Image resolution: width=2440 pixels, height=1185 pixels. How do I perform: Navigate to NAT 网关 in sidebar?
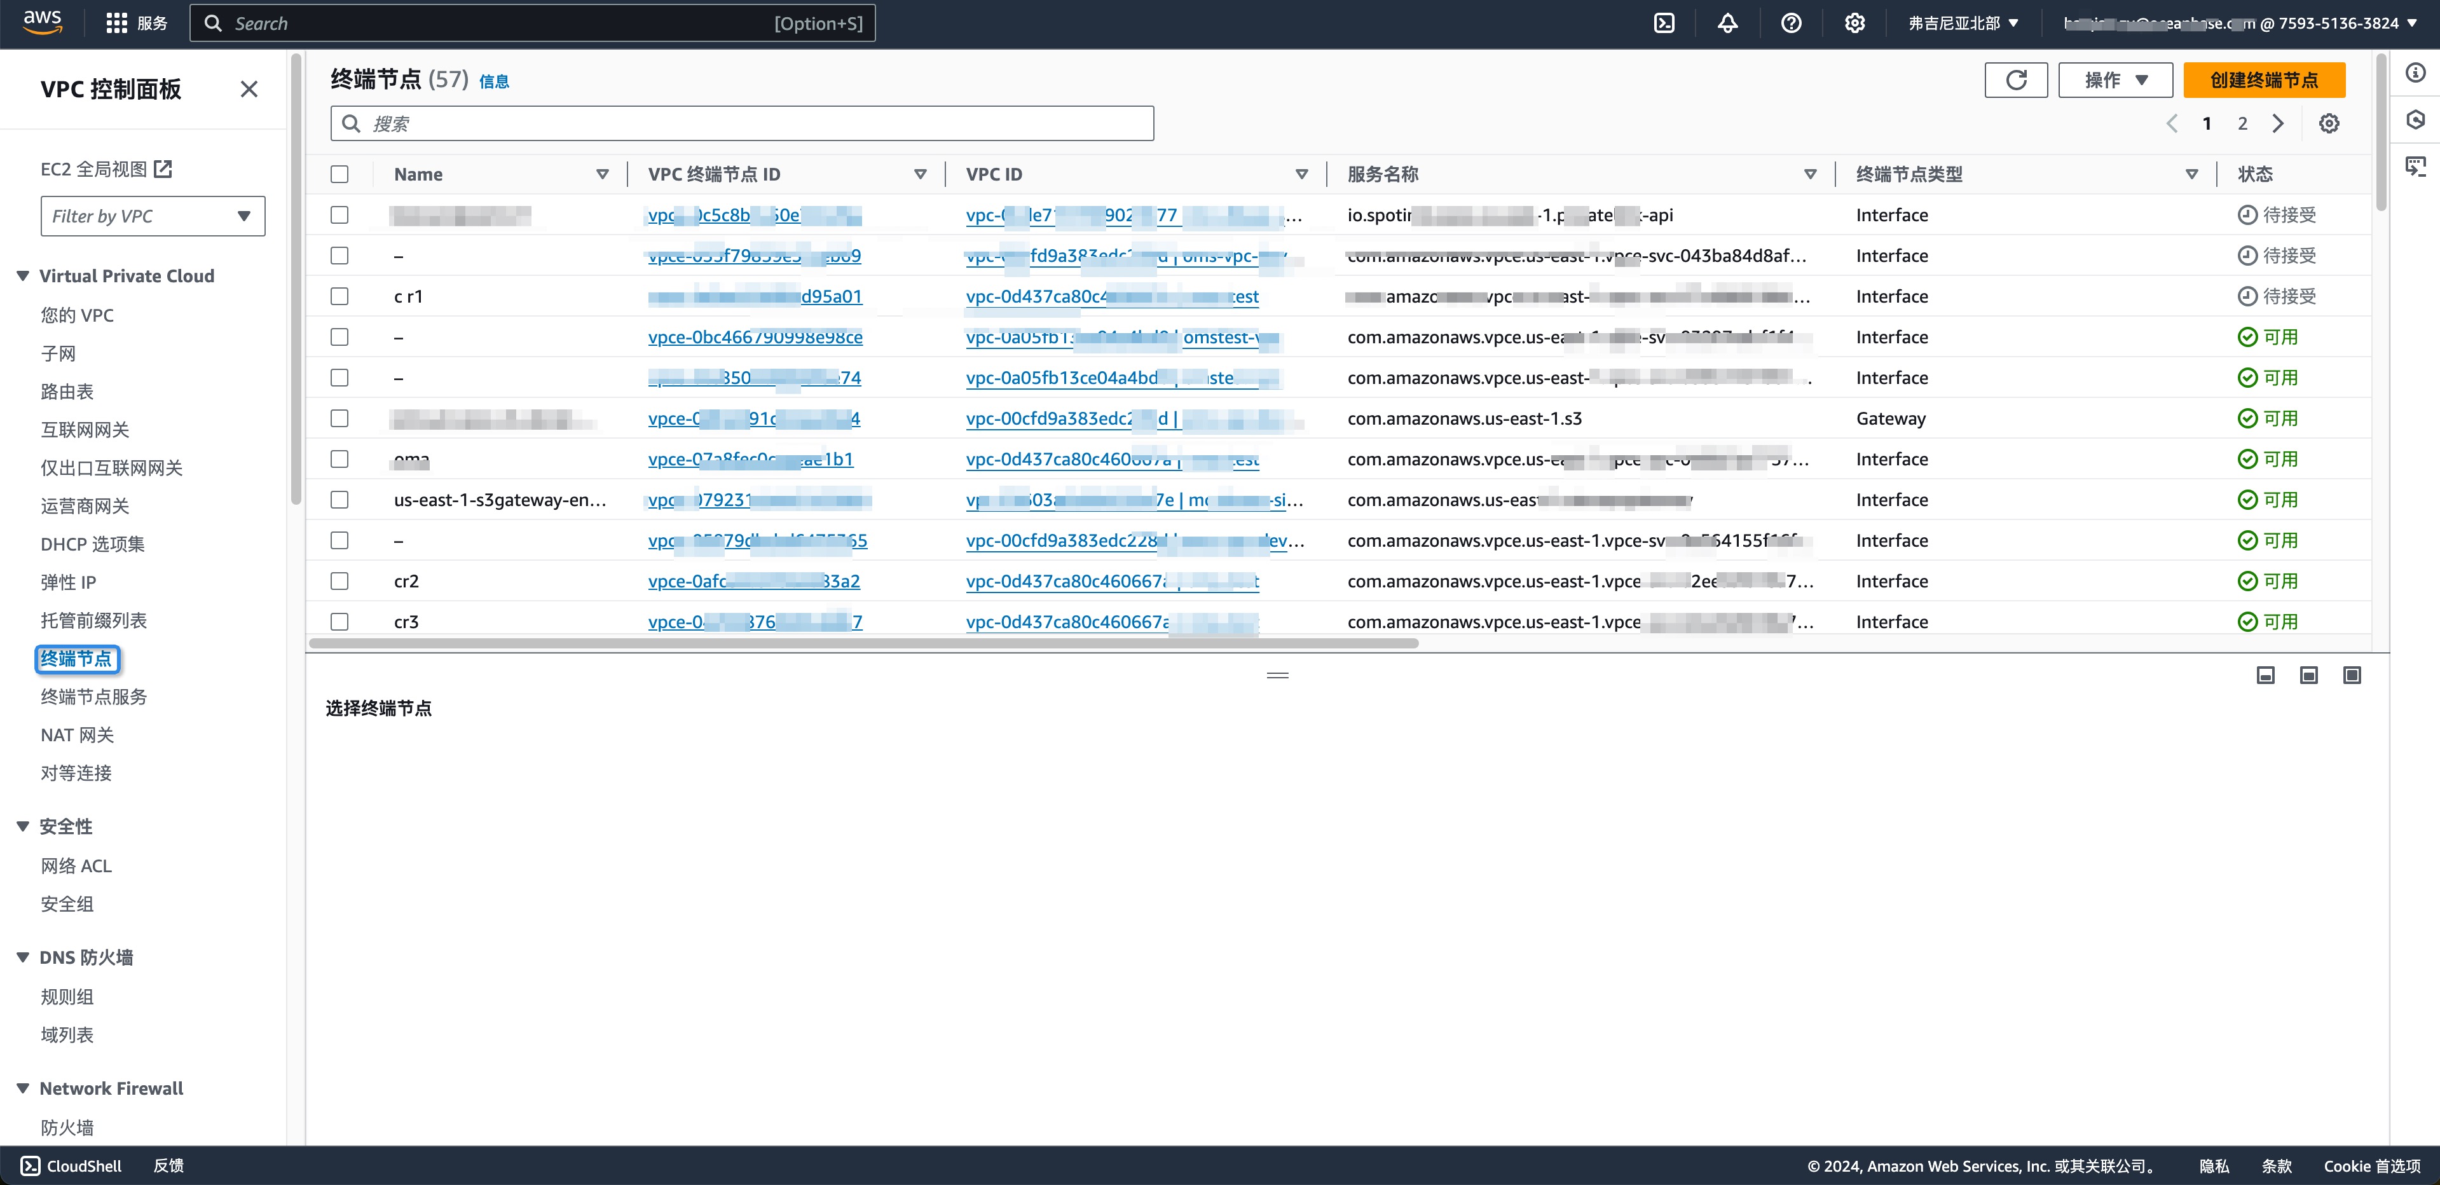78,735
